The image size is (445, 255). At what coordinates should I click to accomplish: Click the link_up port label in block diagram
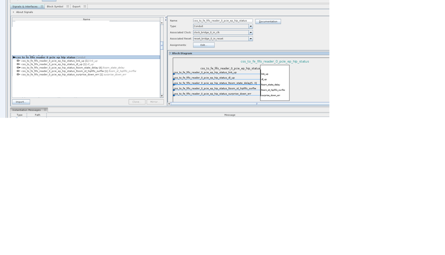(x=264, y=74)
